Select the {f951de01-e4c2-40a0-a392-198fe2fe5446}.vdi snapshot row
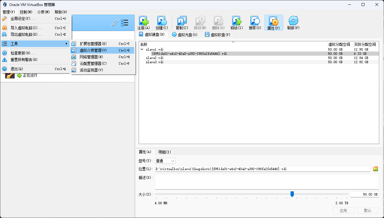Image resolution: width=384 pixels, height=218 pixels. pos(259,54)
